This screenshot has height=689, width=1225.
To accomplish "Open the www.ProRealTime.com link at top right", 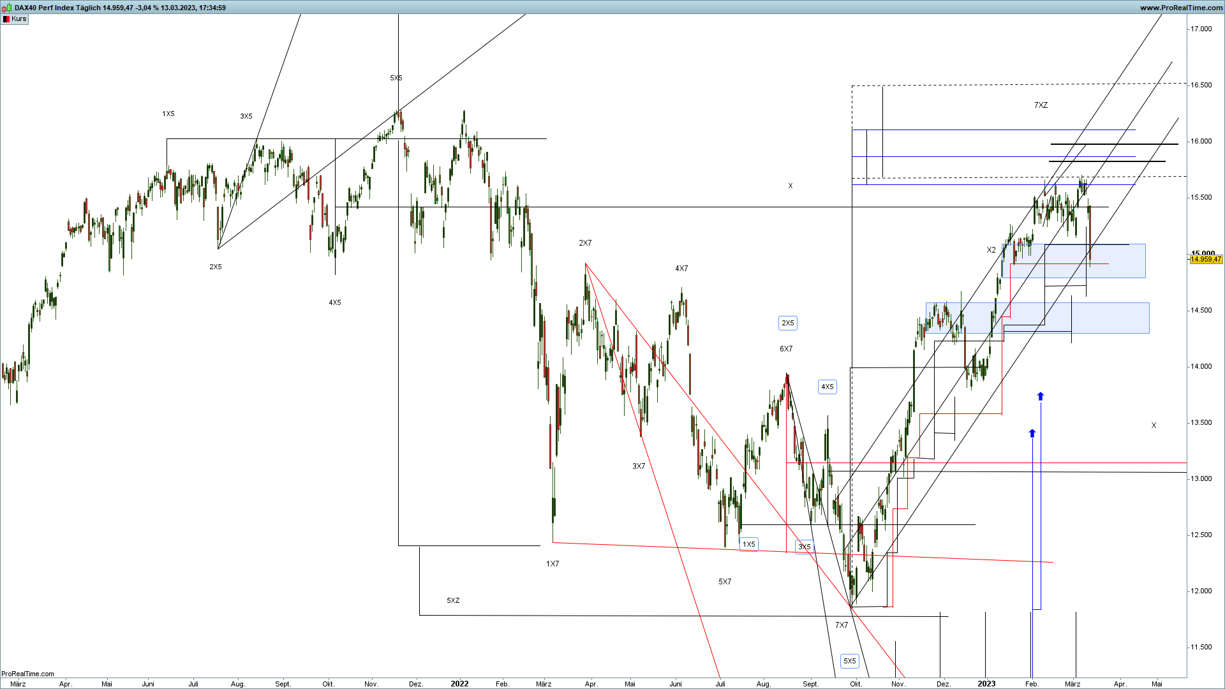I will coord(1181,8).
